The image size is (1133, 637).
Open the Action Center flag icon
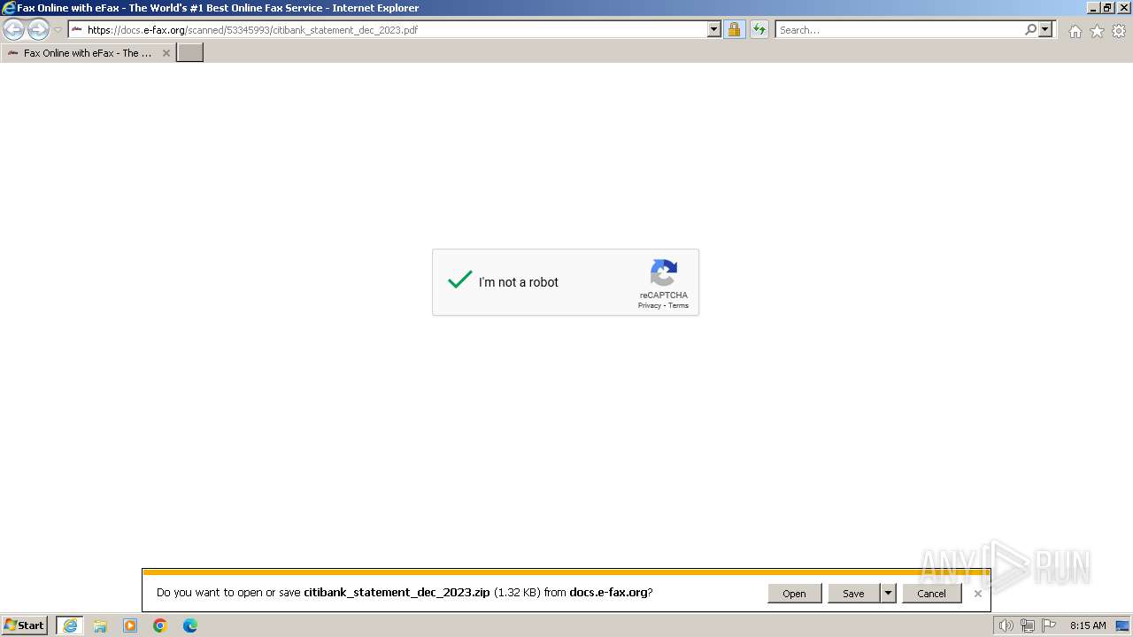(1049, 625)
